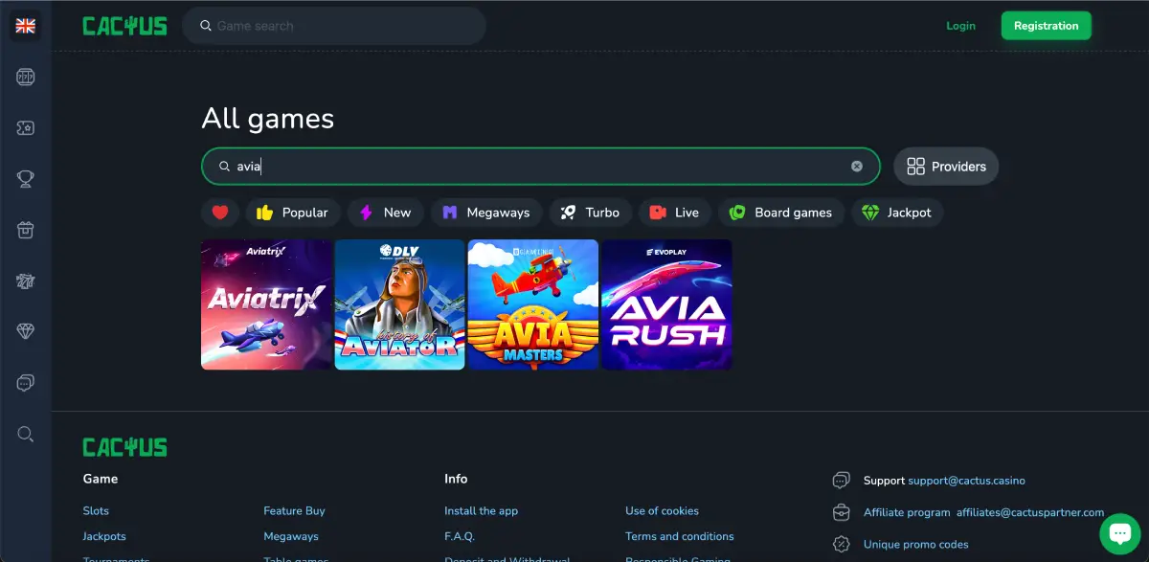Open the diamond icon in sidebar

pos(26,331)
